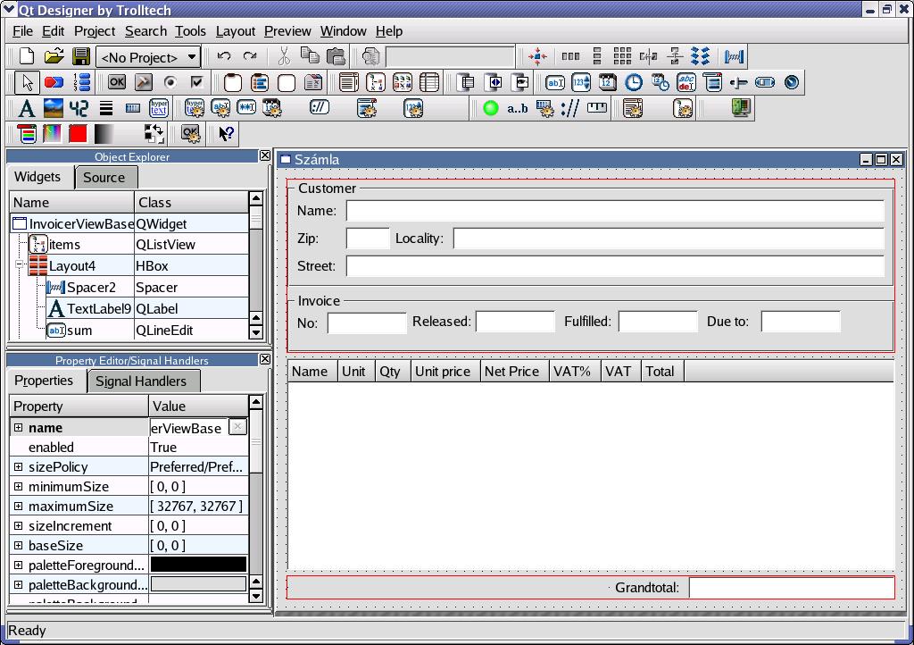Select the SpinBox widget tool
This screenshot has width=914, height=645.
[x=581, y=82]
